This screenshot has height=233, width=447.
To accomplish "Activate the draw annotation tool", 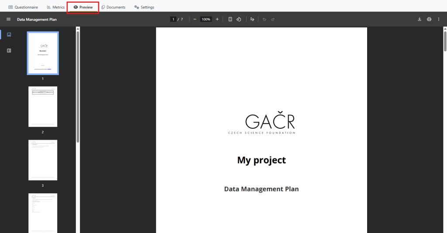I will pos(252,19).
